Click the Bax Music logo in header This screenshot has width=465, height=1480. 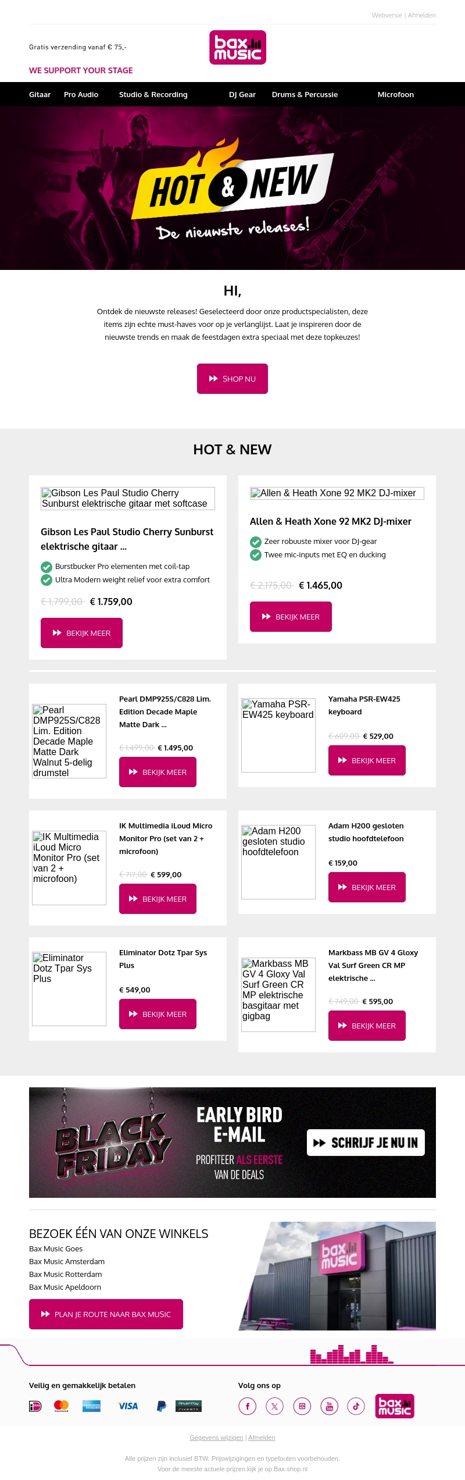point(238,48)
